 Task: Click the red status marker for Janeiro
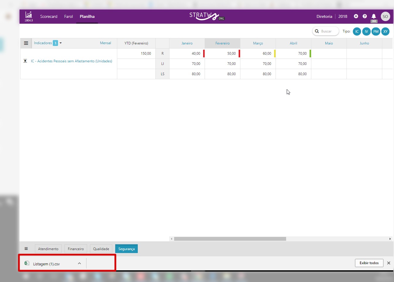pyautogui.click(x=204, y=54)
